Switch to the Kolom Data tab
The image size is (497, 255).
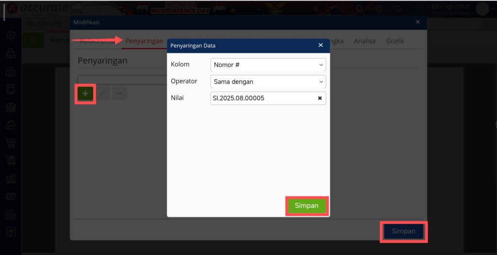click(x=97, y=41)
